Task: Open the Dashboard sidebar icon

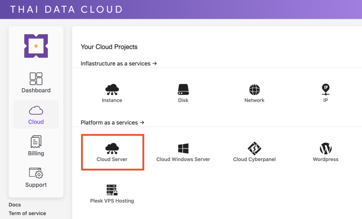Action: (x=36, y=79)
